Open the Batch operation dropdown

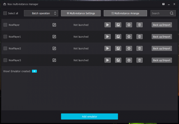point(41,13)
